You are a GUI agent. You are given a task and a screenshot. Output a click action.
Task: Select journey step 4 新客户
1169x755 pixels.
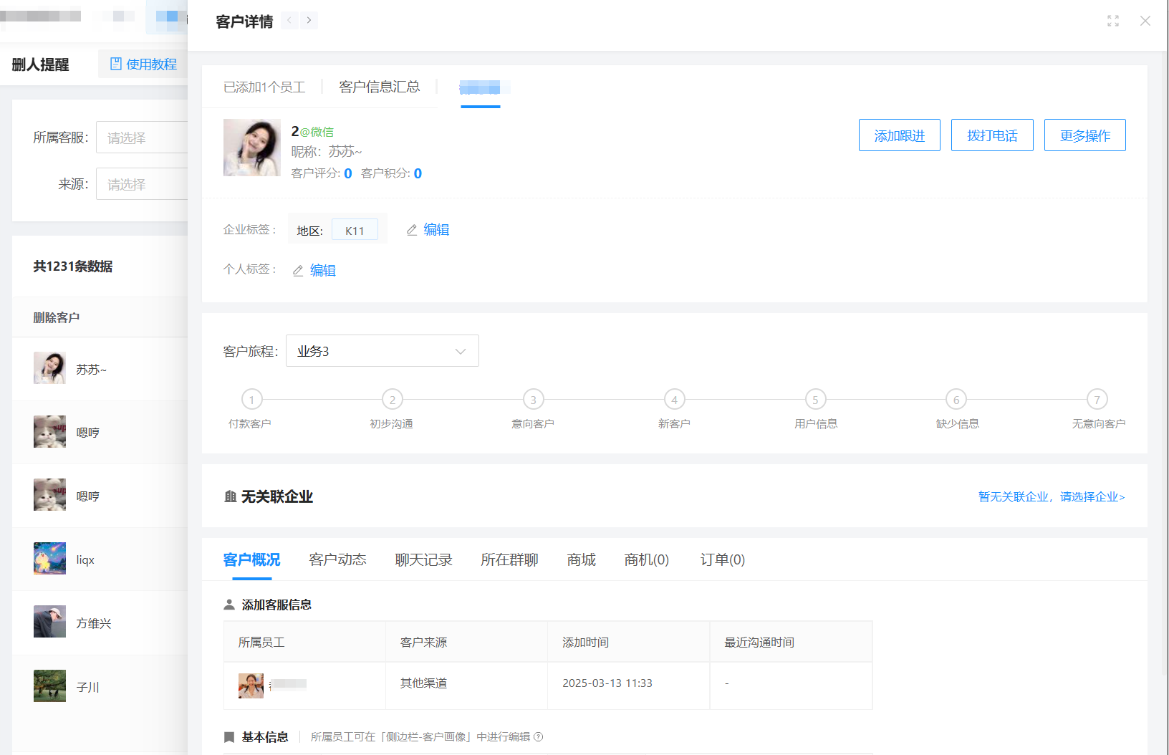(x=674, y=400)
